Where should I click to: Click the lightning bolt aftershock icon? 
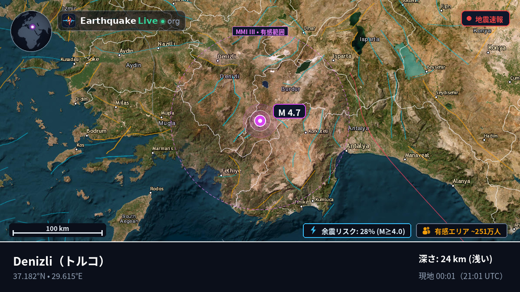pos(313,231)
